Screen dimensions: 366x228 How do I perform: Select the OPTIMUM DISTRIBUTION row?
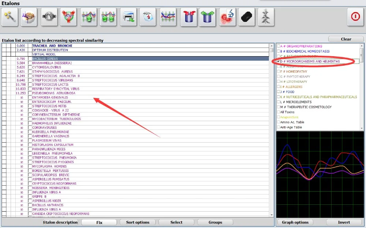pyautogui.click(x=135, y=50)
